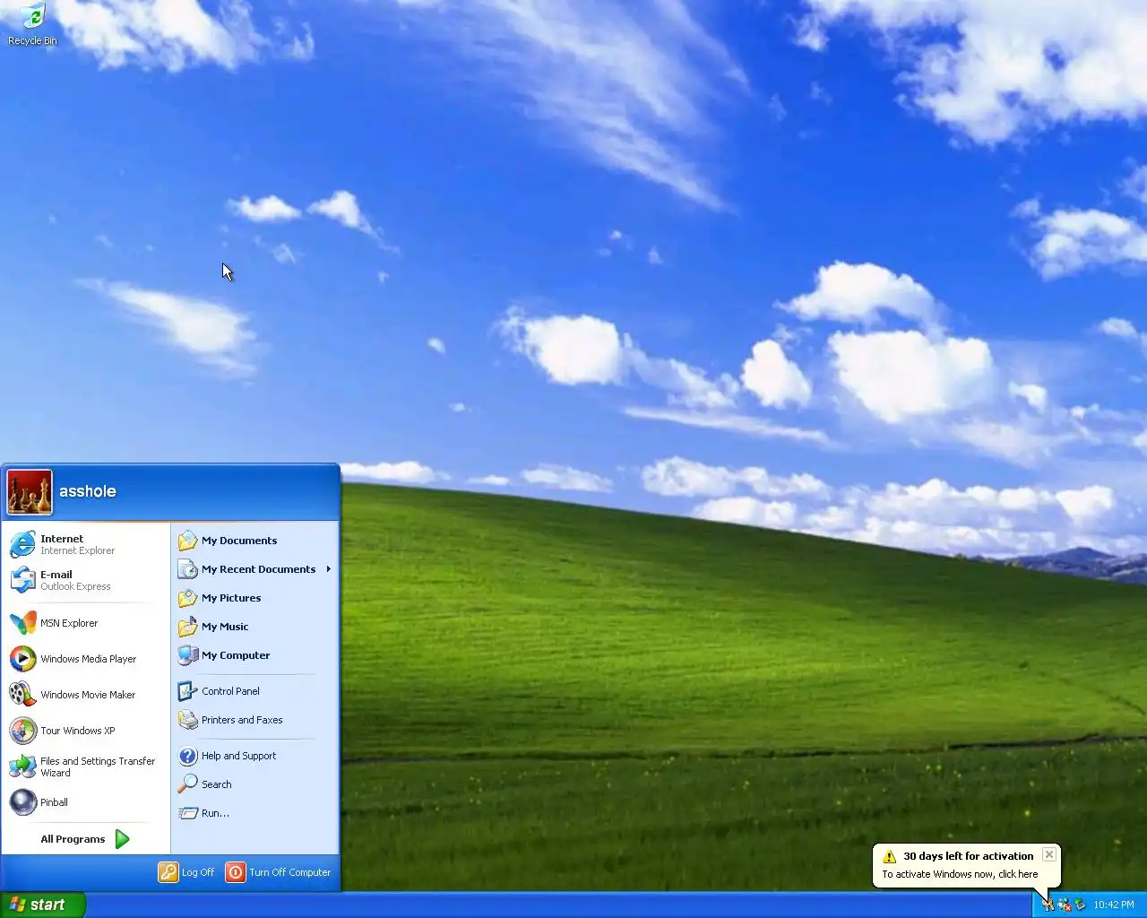The image size is (1147, 918).
Task: Open My Computer
Action: (x=254, y=655)
